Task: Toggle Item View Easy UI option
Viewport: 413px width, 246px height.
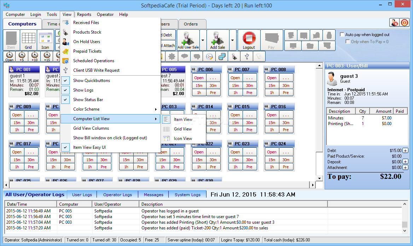Action: [111, 147]
